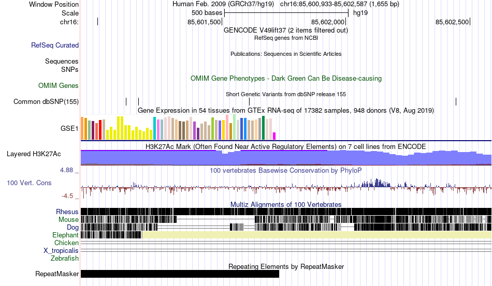Viewport: 492px width, 286px height.
Task: Click the black RepeatMasker repeat element bar
Action: (180, 274)
